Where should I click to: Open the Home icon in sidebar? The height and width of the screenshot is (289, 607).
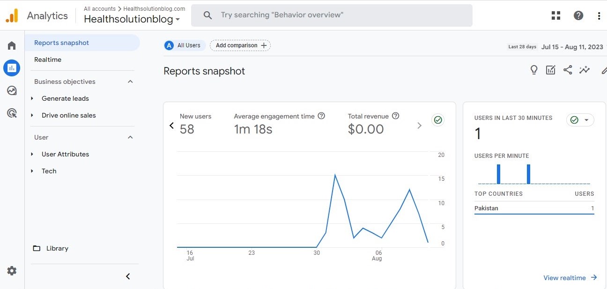pyautogui.click(x=12, y=45)
